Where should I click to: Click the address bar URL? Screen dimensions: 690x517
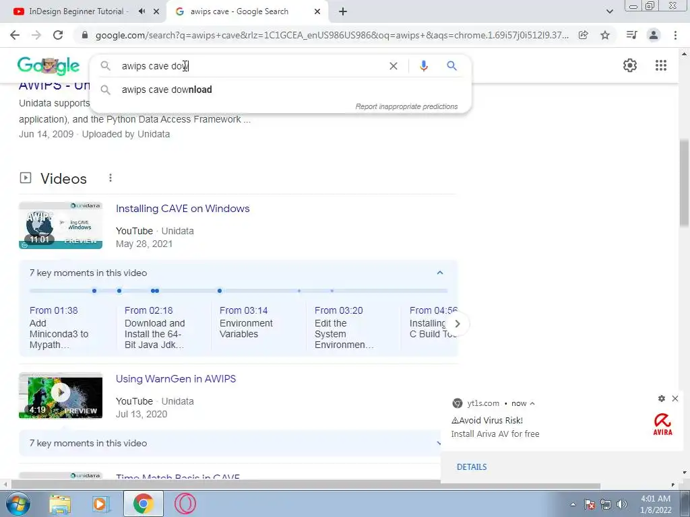pyautogui.click(x=332, y=35)
